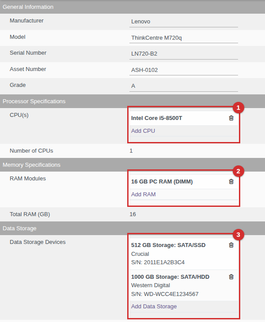Viewport: 265px width, 322px height.
Task: Click the Manufacturer label
Action: click(x=26, y=21)
